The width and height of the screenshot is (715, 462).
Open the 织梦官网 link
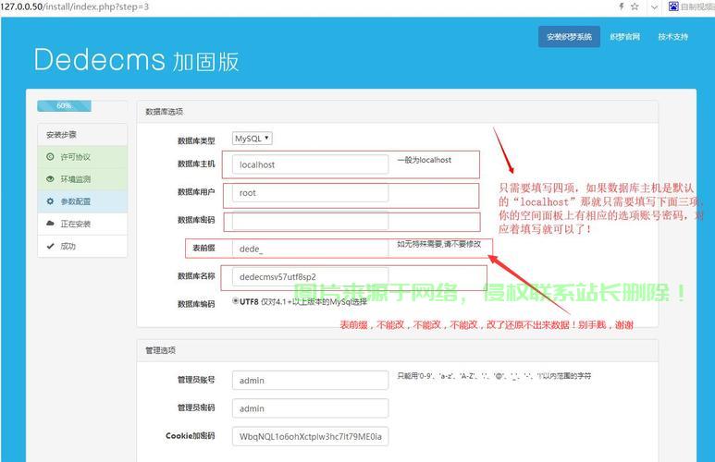click(625, 37)
